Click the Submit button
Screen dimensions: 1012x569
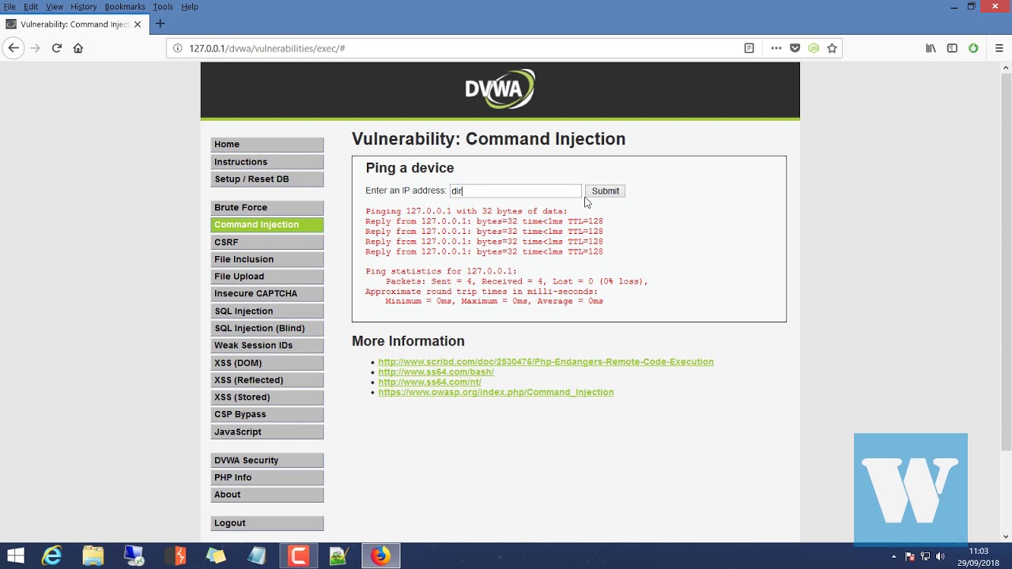[x=606, y=191]
